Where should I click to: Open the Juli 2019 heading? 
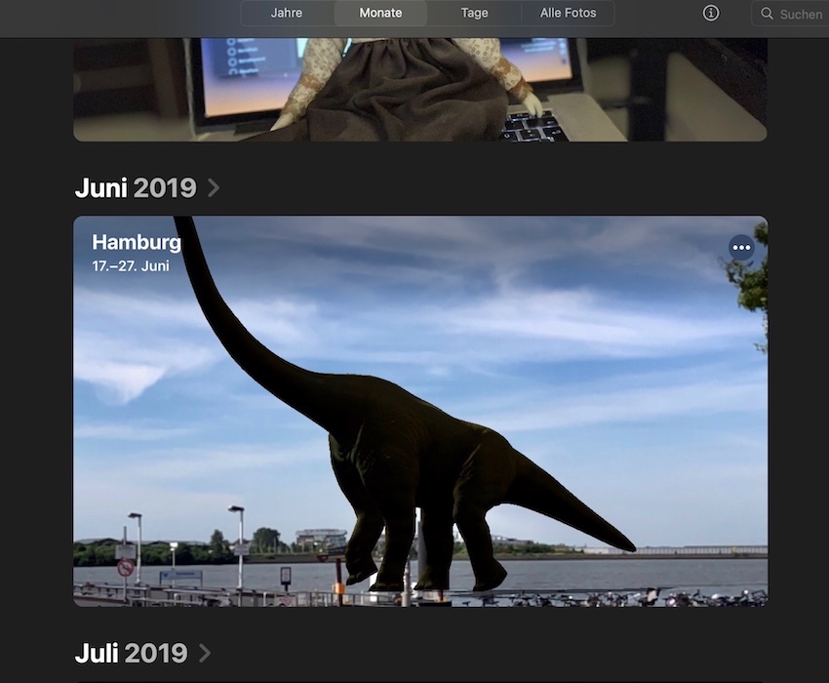132,653
